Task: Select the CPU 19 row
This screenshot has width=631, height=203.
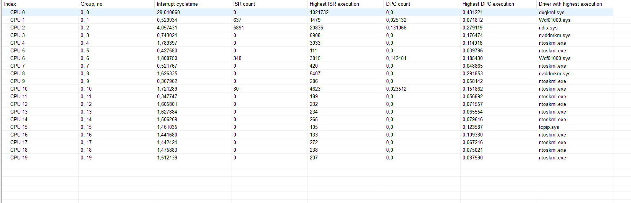Action: click(19, 158)
